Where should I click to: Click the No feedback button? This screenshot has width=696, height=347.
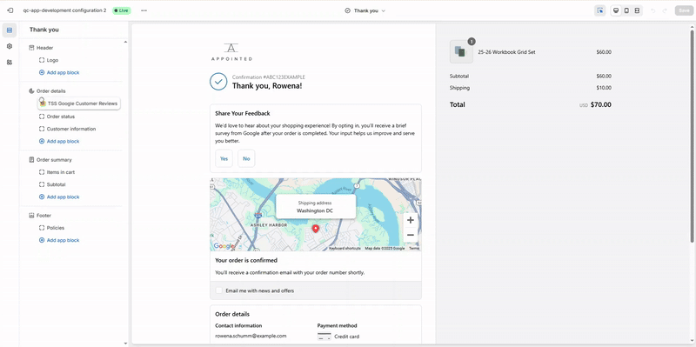[246, 158]
